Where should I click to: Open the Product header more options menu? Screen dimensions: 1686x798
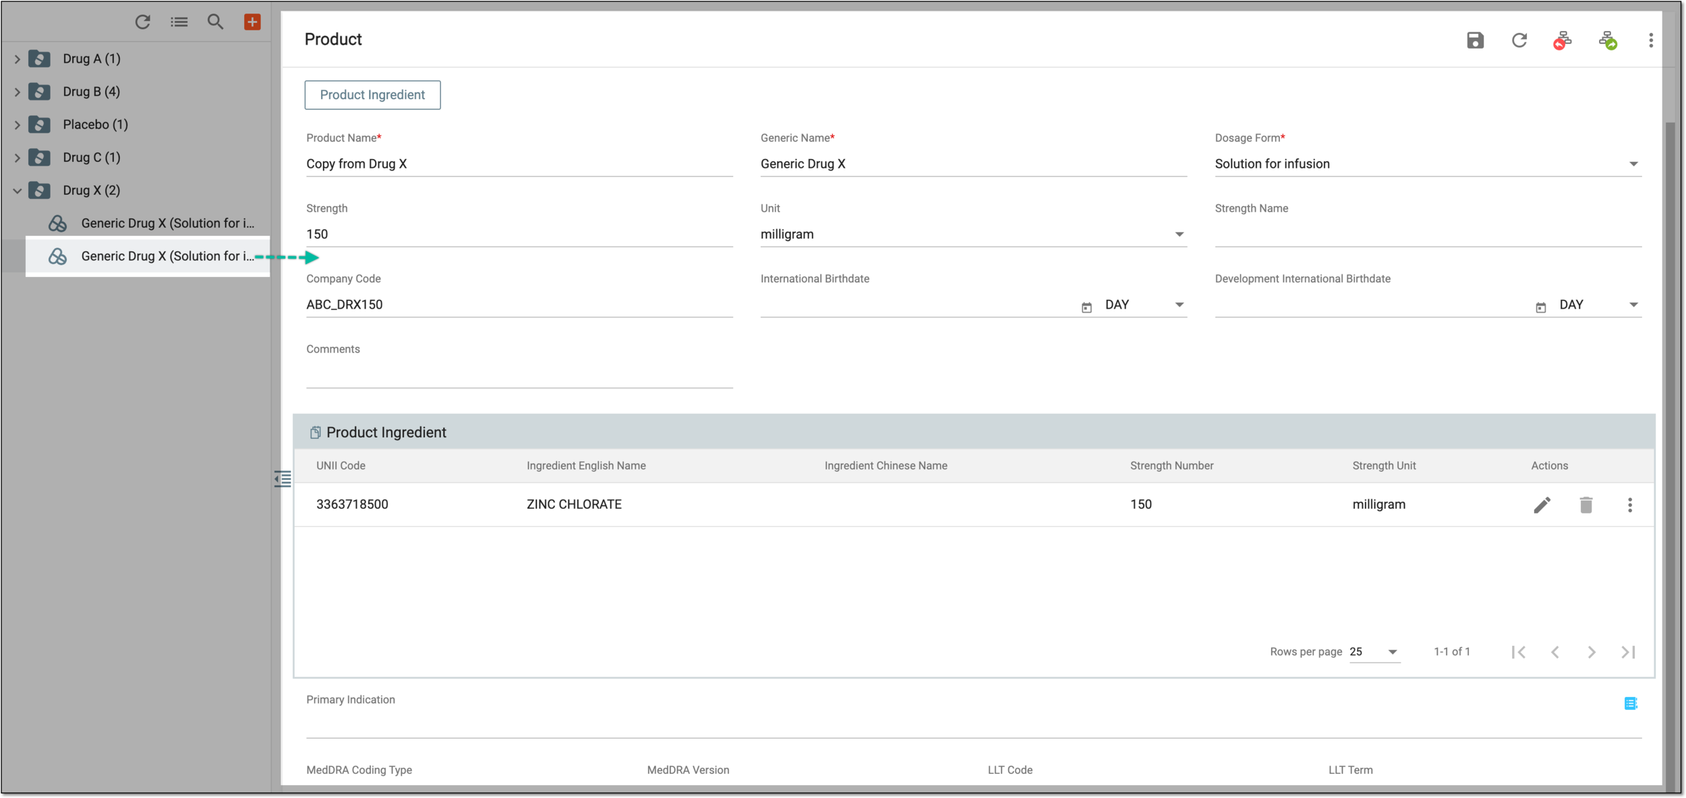tap(1651, 40)
